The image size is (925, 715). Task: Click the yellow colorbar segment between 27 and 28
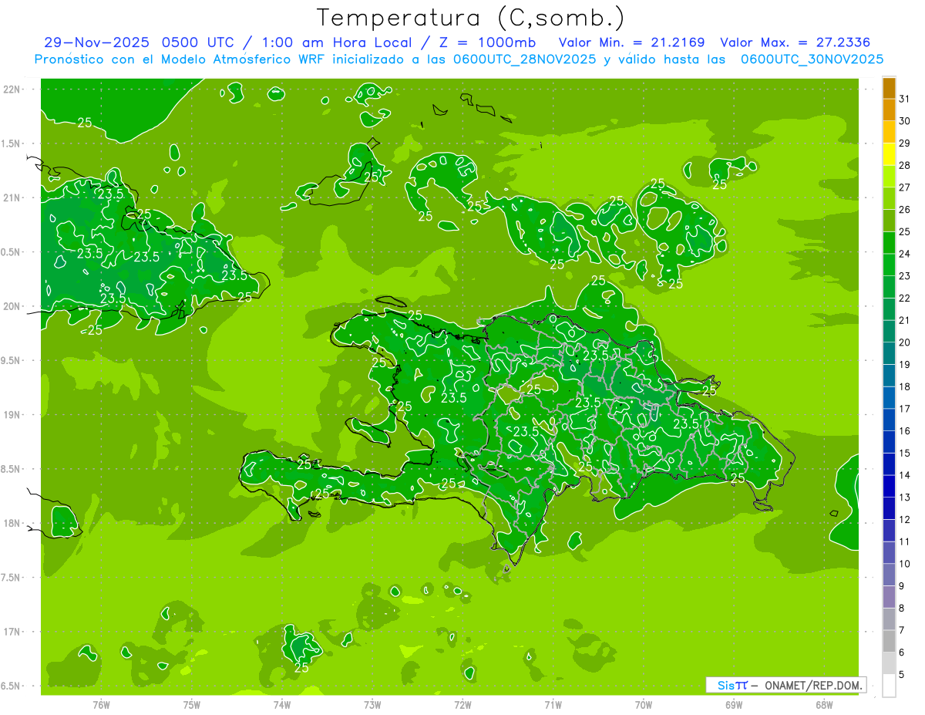[889, 177]
